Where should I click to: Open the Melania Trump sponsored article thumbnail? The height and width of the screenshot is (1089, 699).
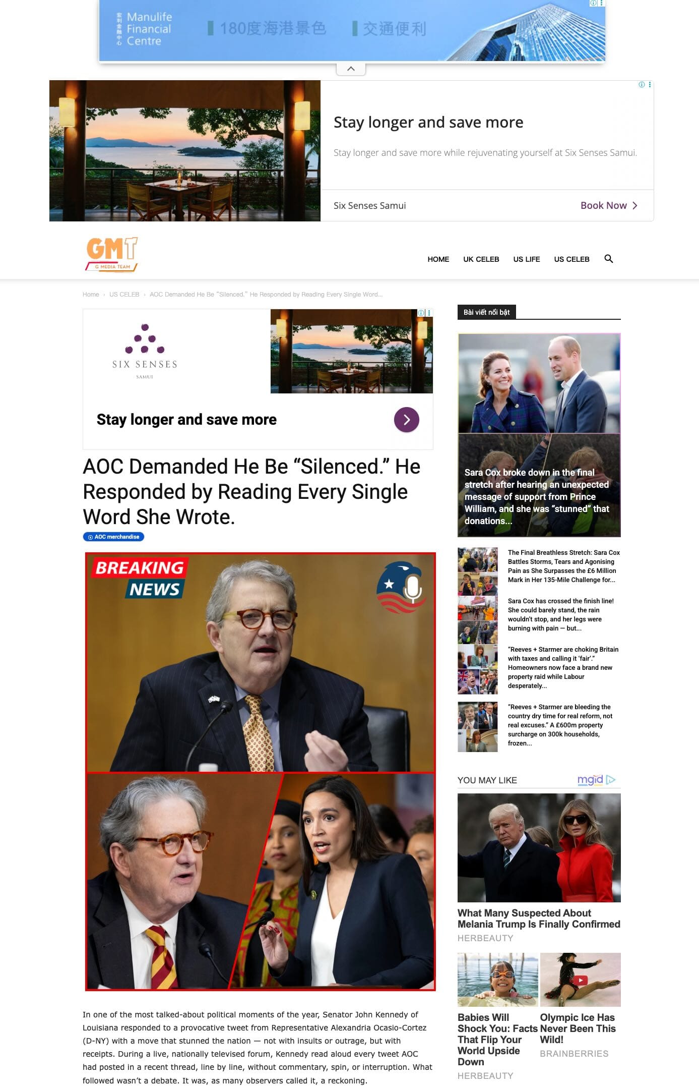pyautogui.click(x=539, y=847)
